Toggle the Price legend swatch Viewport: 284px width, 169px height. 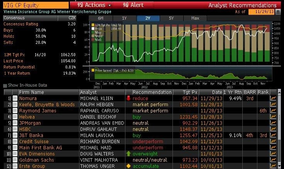[93, 28]
